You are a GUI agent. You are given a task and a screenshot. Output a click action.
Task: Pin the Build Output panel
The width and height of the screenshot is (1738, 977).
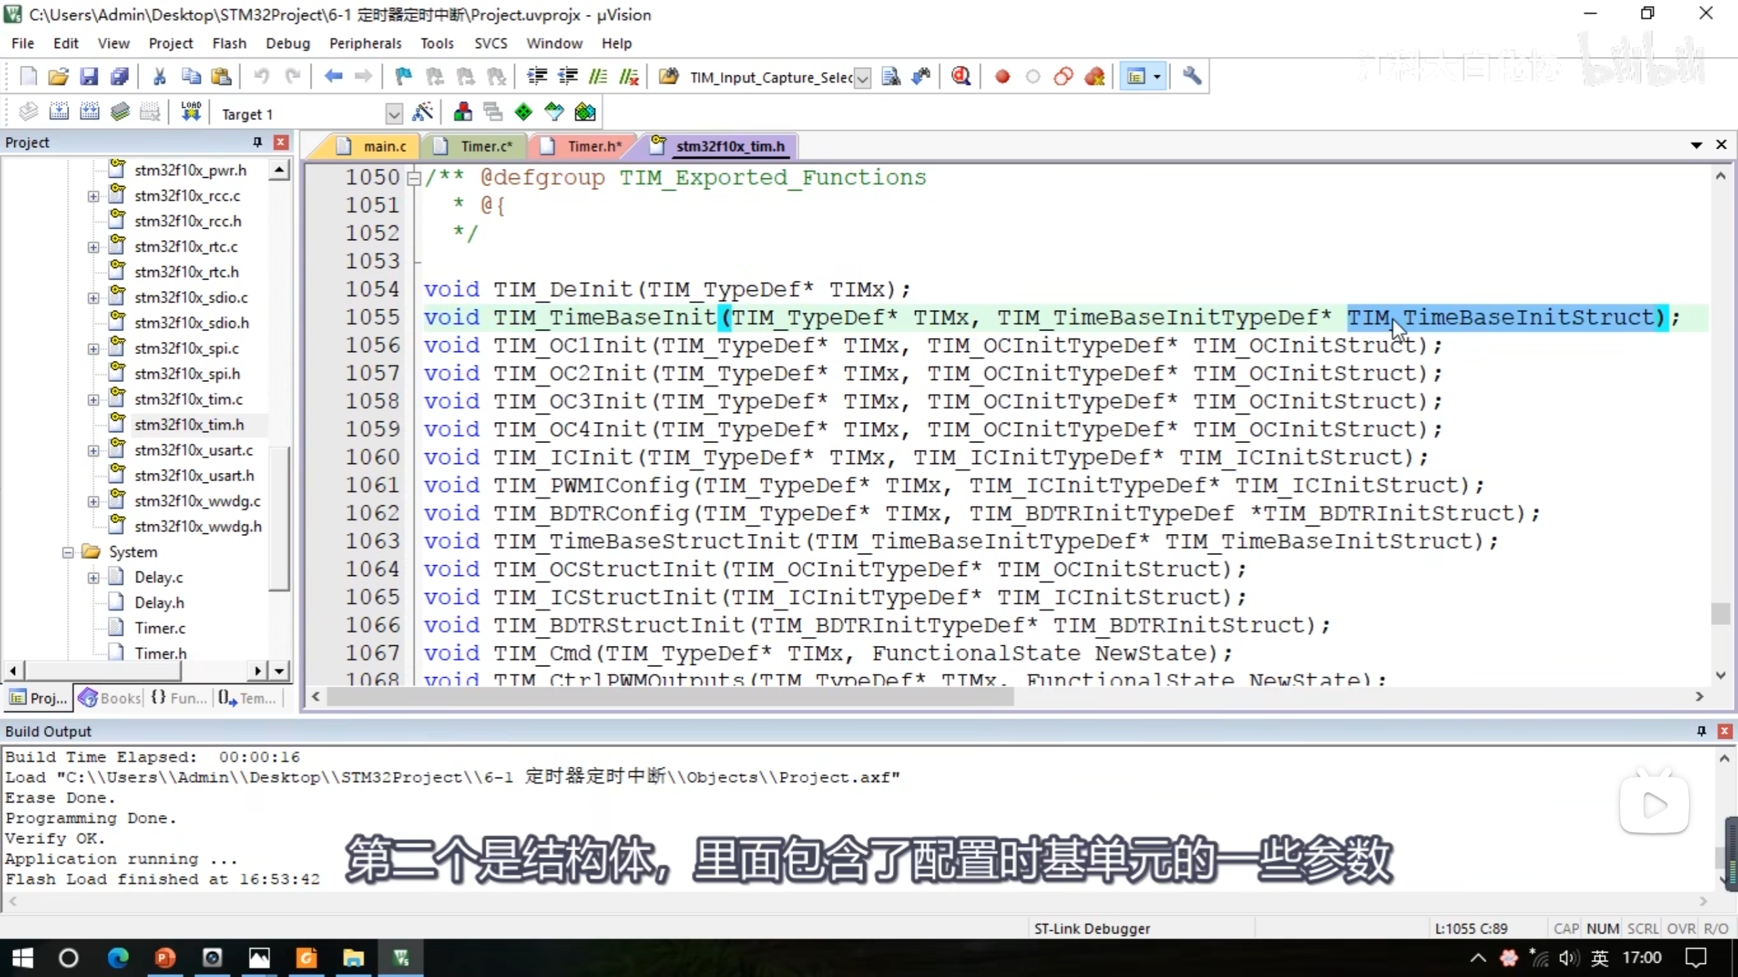[x=1701, y=731]
